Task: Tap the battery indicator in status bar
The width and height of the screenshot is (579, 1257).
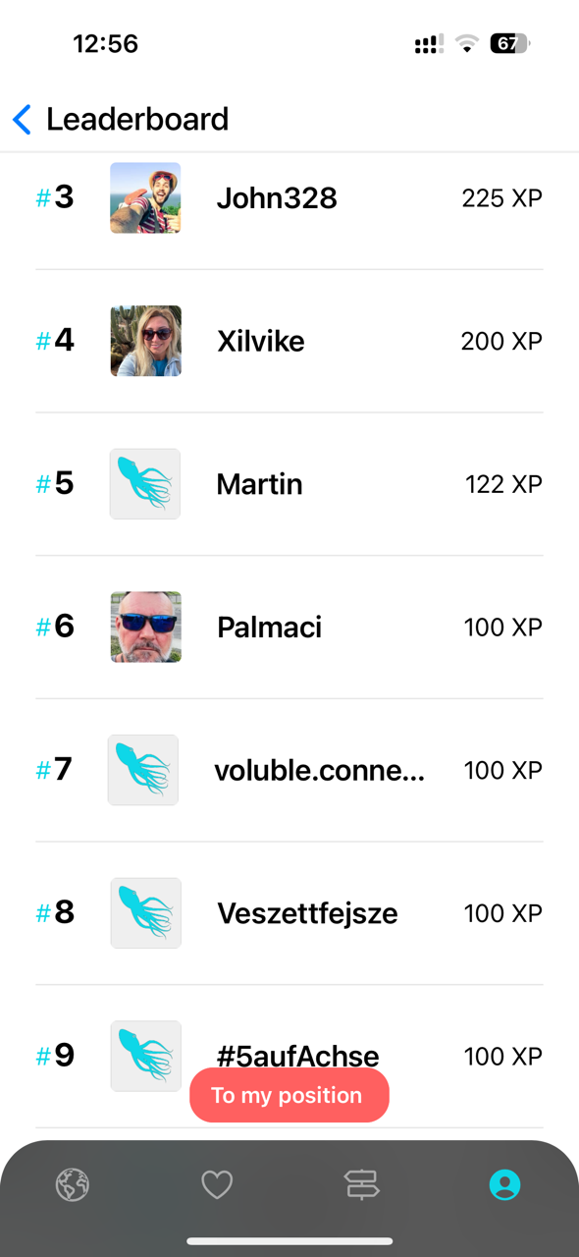Action: click(509, 43)
